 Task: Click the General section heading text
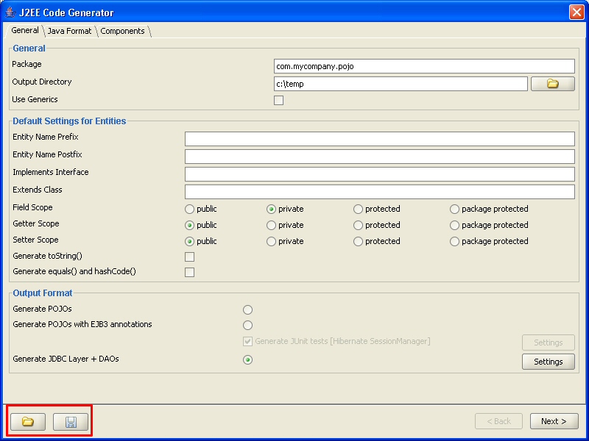click(29, 49)
